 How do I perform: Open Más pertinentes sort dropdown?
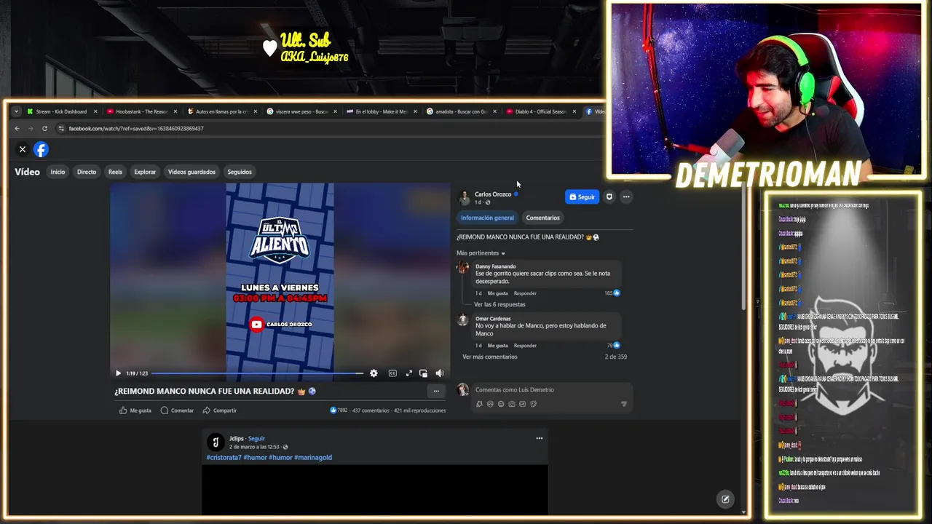coord(481,253)
